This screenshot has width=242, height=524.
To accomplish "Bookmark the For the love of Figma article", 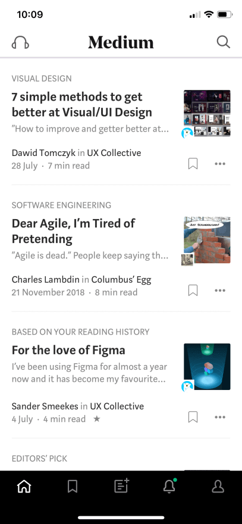I will [x=193, y=417].
